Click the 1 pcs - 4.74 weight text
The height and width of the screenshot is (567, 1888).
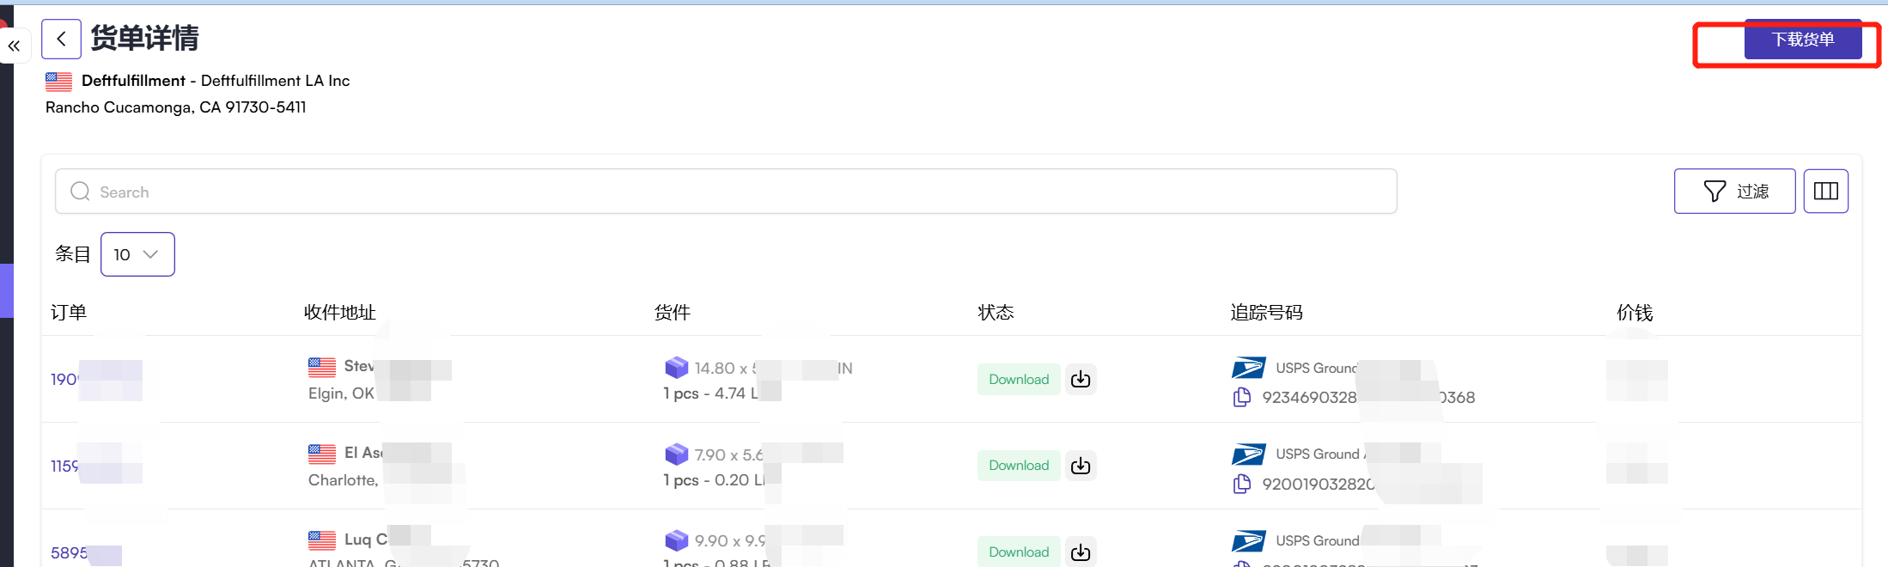(710, 393)
